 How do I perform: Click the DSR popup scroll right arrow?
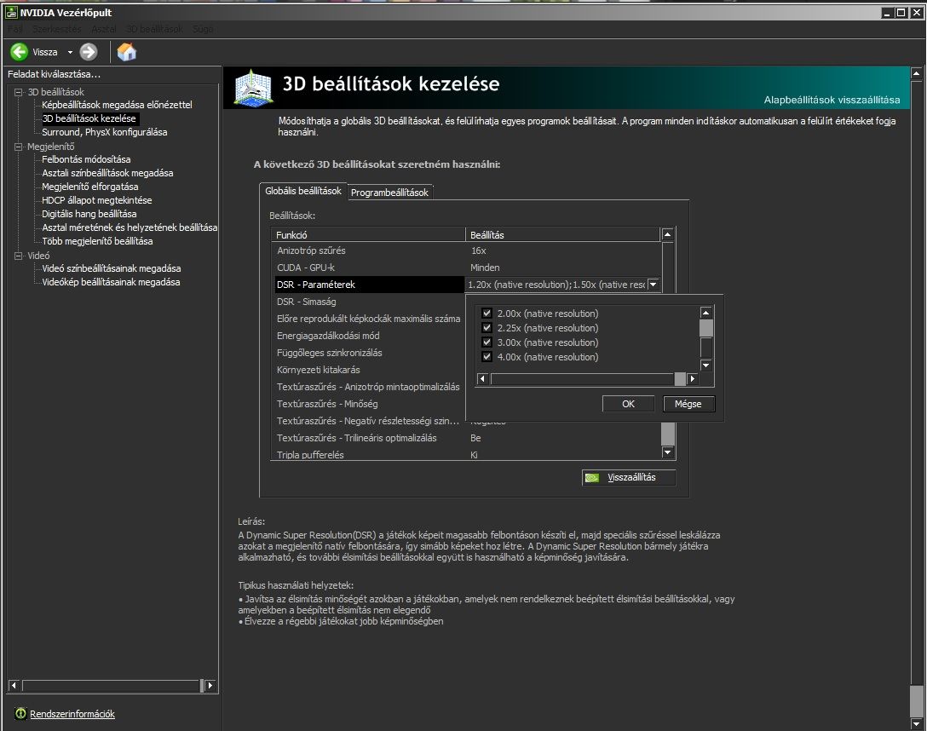pos(693,379)
